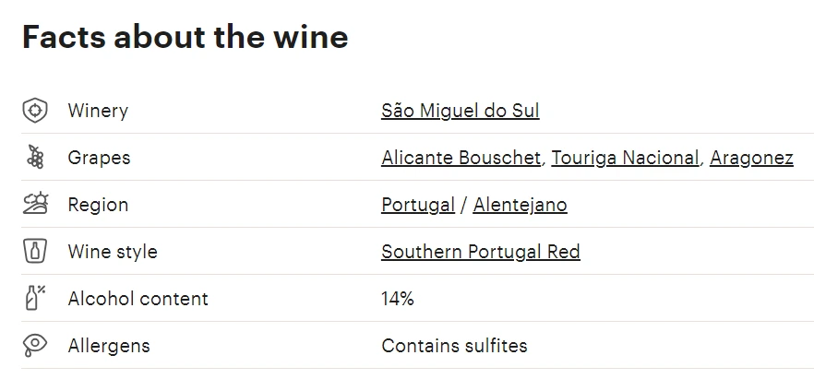This screenshot has height=379, width=814.
Task: Click the Winery row label
Action: [98, 111]
